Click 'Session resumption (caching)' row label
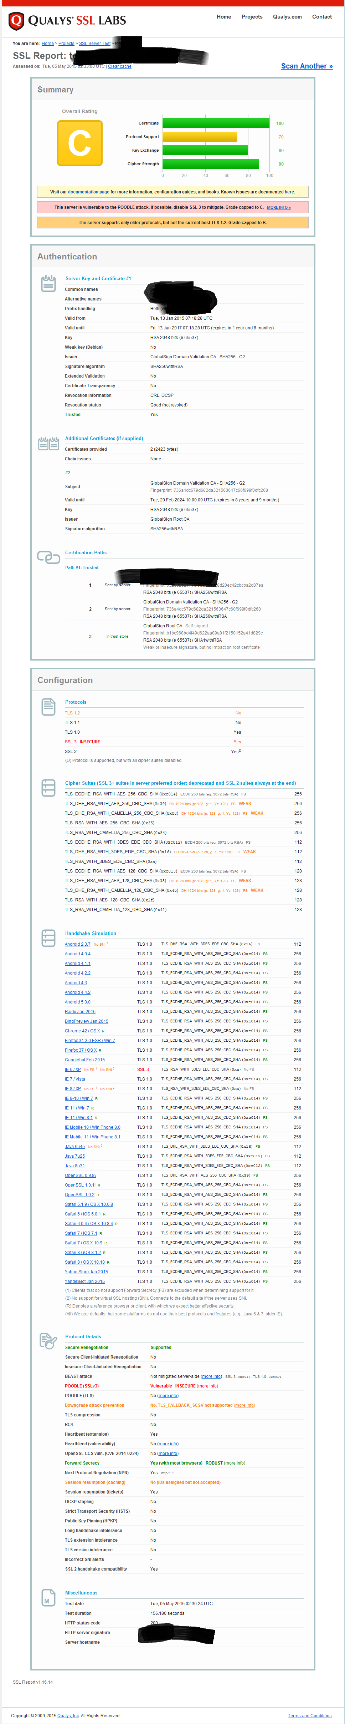This screenshot has width=345, height=1724. point(95,1482)
